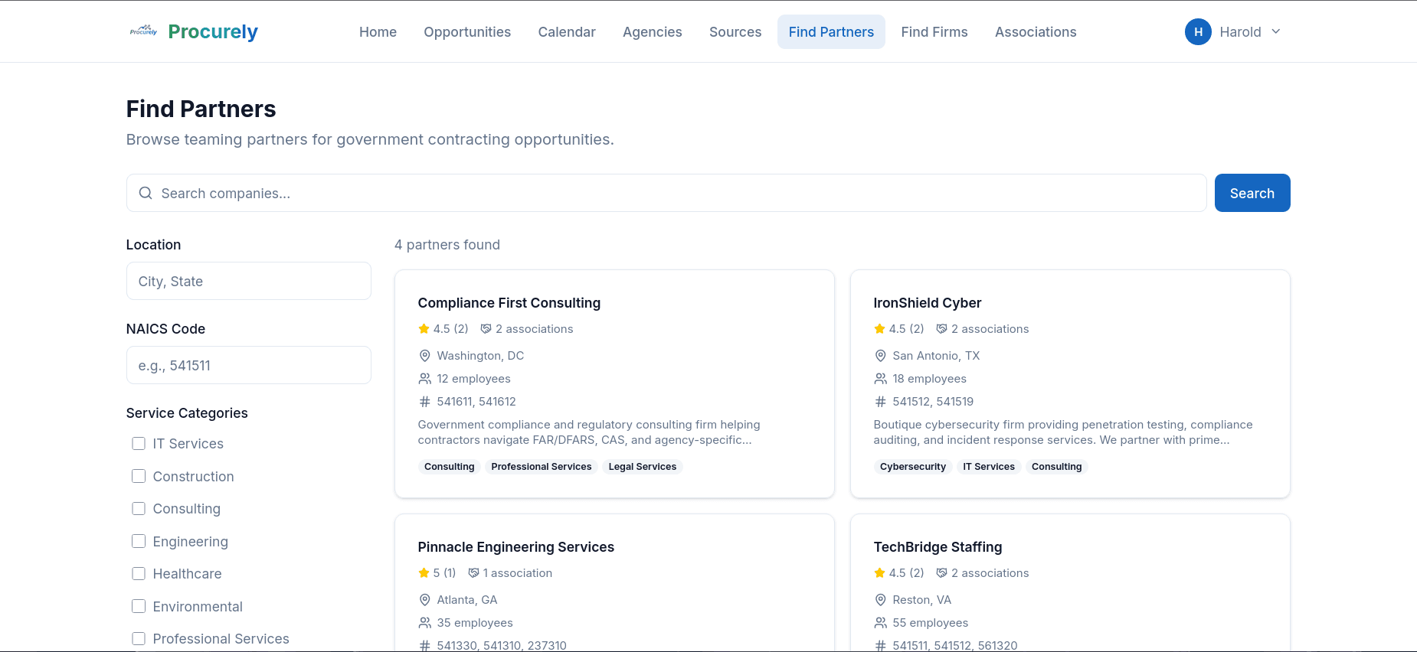
Task: Enable the Healthcare category filter
Action: pos(139,573)
